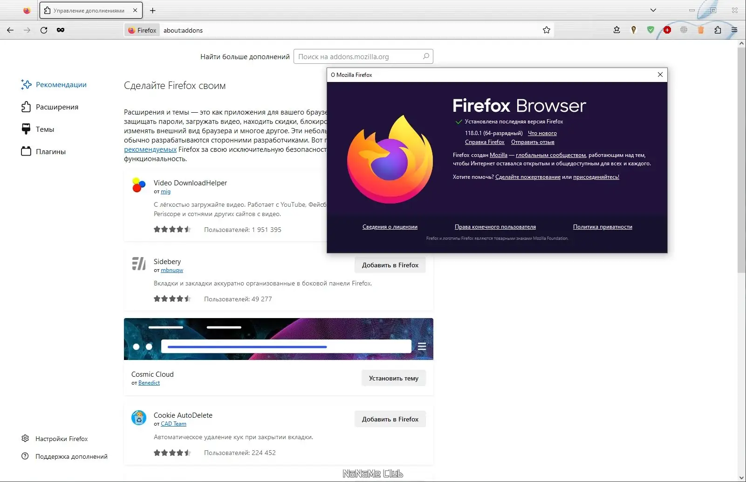Open Что нового link in About dialog
The width and height of the screenshot is (746, 482).
pyautogui.click(x=542, y=133)
